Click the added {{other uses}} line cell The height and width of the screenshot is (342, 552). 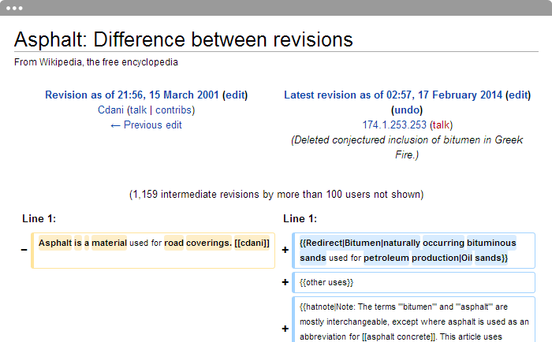pyautogui.click(x=415, y=281)
